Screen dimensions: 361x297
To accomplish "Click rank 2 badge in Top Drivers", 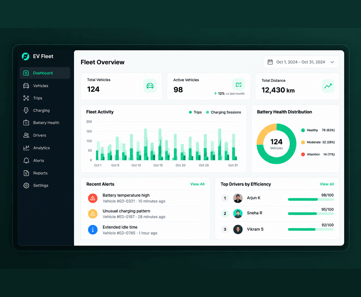I will pyautogui.click(x=225, y=214).
